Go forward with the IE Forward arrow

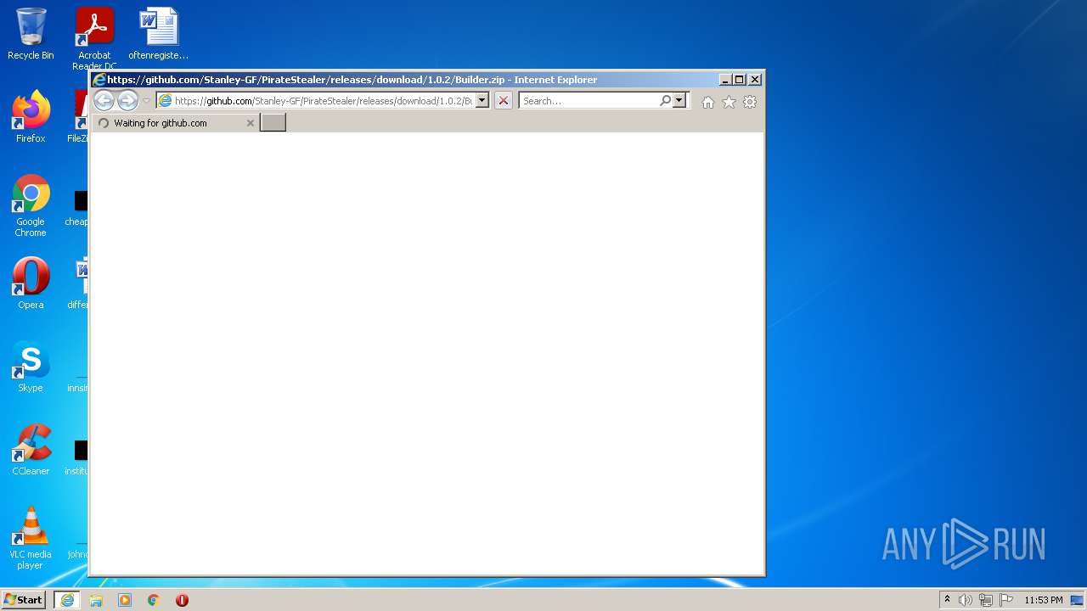tap(127, 101)
